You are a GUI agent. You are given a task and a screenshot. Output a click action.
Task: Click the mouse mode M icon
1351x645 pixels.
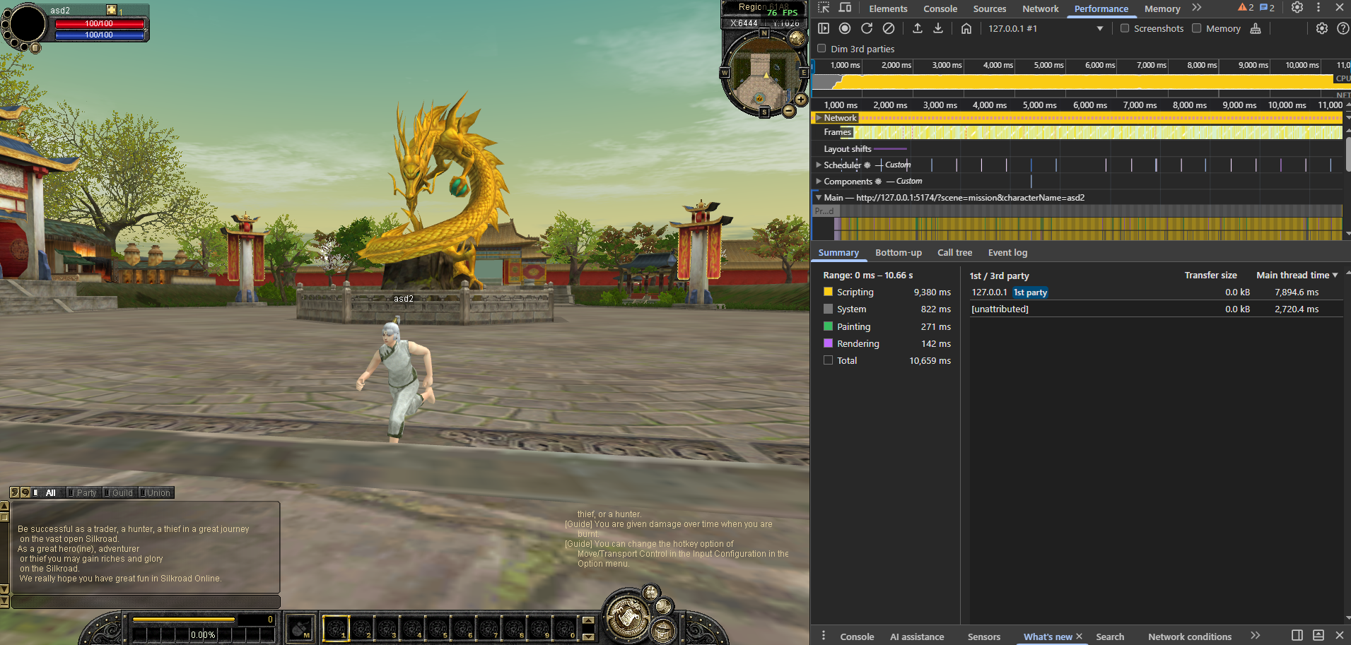click(x=300, y=628)
